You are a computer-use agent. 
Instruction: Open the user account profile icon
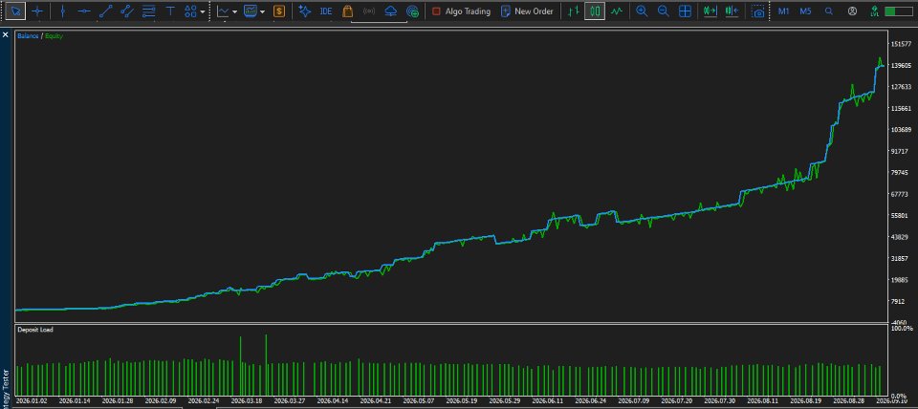coord(852,11)
